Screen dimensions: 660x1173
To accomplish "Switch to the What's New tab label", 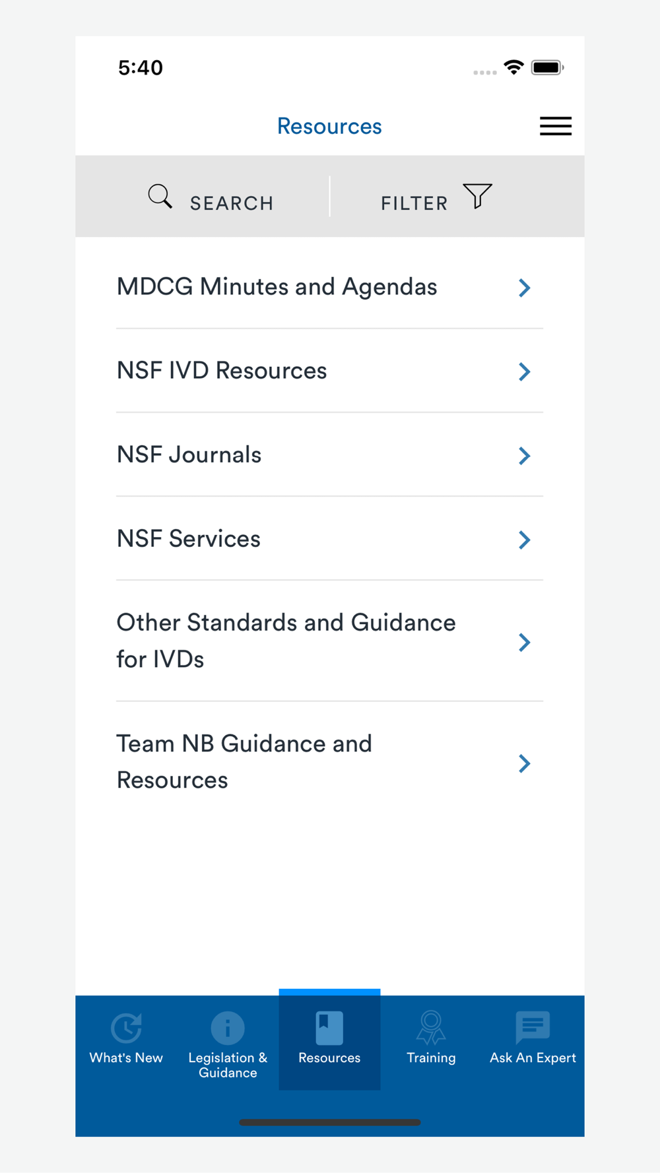I will click(x=126, y=1058).
